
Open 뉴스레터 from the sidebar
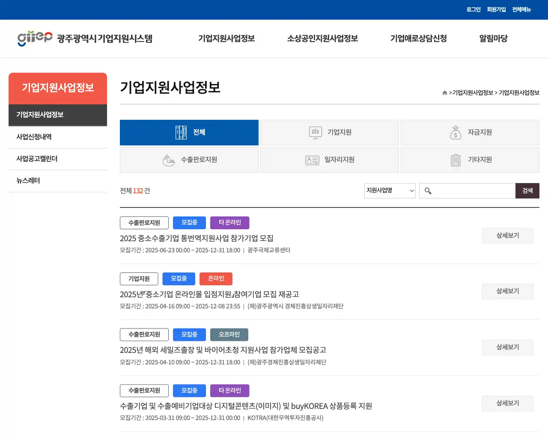[27, 181]
